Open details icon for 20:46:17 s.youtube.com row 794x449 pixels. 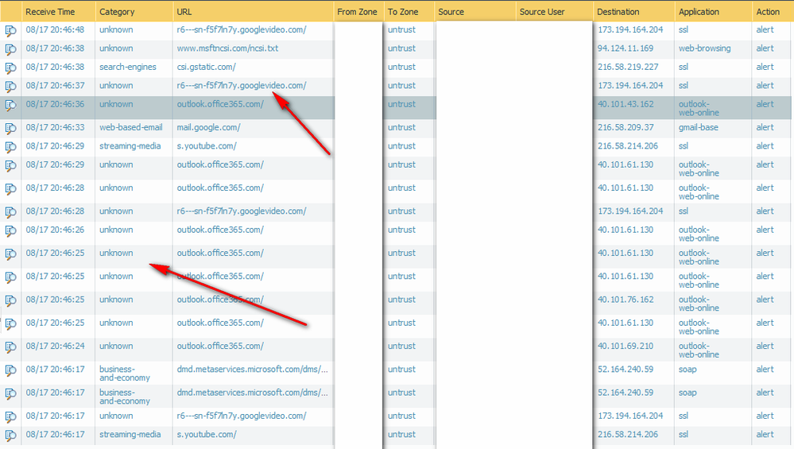[10, 435]
